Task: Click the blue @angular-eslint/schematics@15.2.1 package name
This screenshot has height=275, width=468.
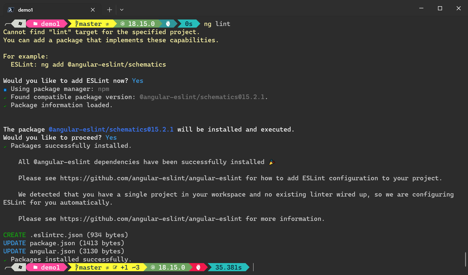Action: [111, 129]
